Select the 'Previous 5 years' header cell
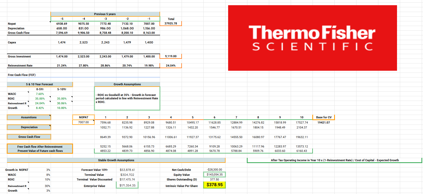423x194 pixels. coord(105,14)
